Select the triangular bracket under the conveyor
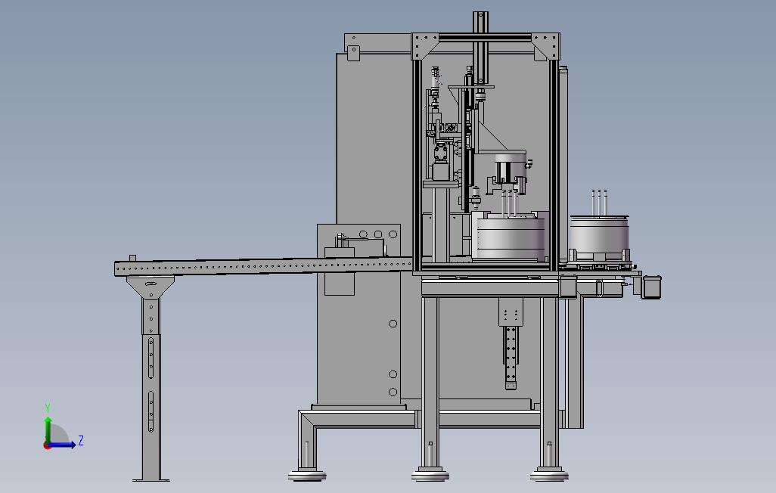The width and height of the screenshot is (776, 493). pos(151,287)
